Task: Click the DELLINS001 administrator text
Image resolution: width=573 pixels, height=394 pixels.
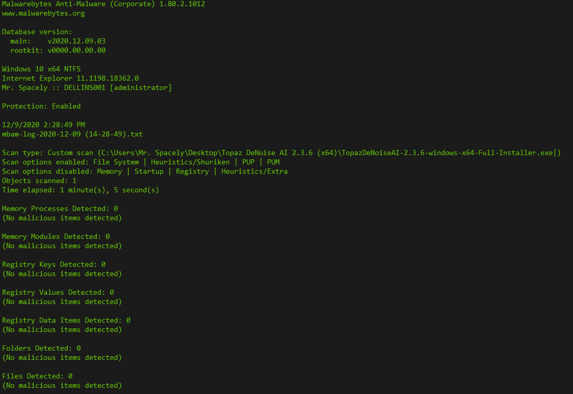Action: click(x=117, y=87)
